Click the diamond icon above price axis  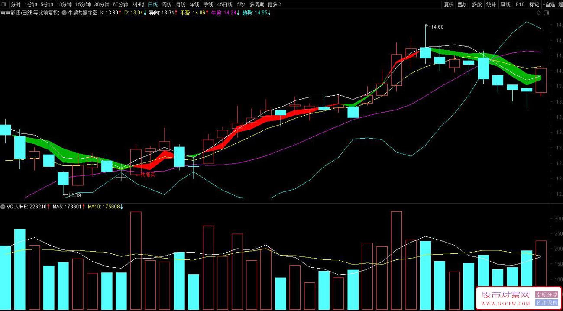(x=539, y=13)
